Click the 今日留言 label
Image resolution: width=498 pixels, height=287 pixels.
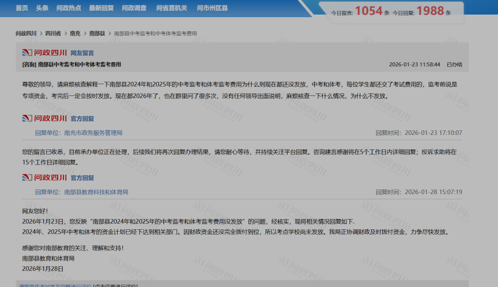tap(342, 13)
